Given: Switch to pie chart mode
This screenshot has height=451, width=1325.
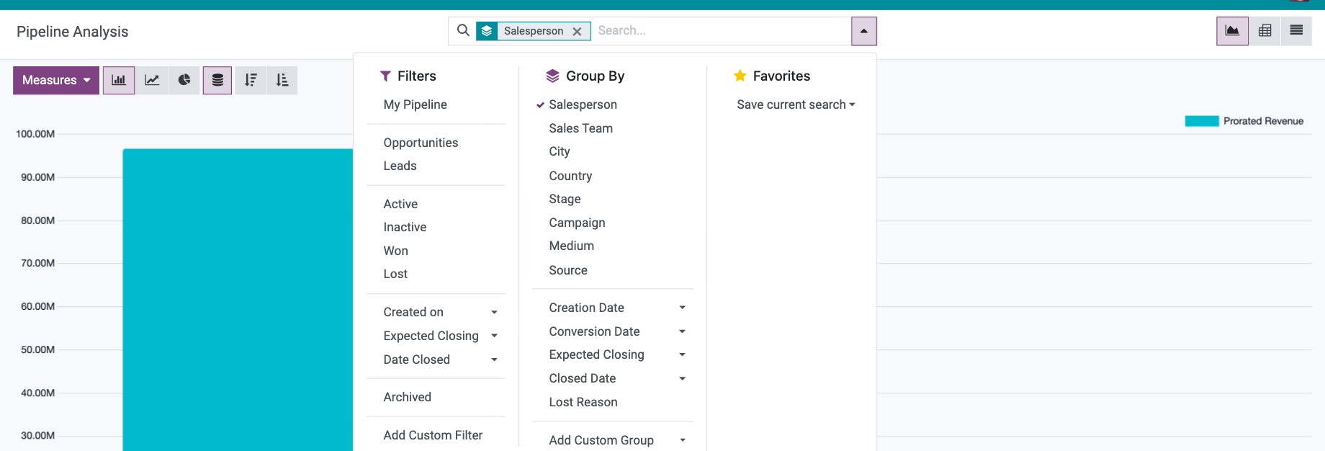Looking at the screenshot, I should (184, 80).
